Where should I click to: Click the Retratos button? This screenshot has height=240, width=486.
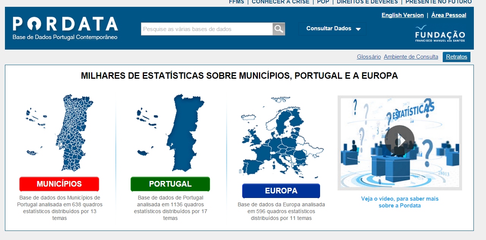(x=456, y=57)
